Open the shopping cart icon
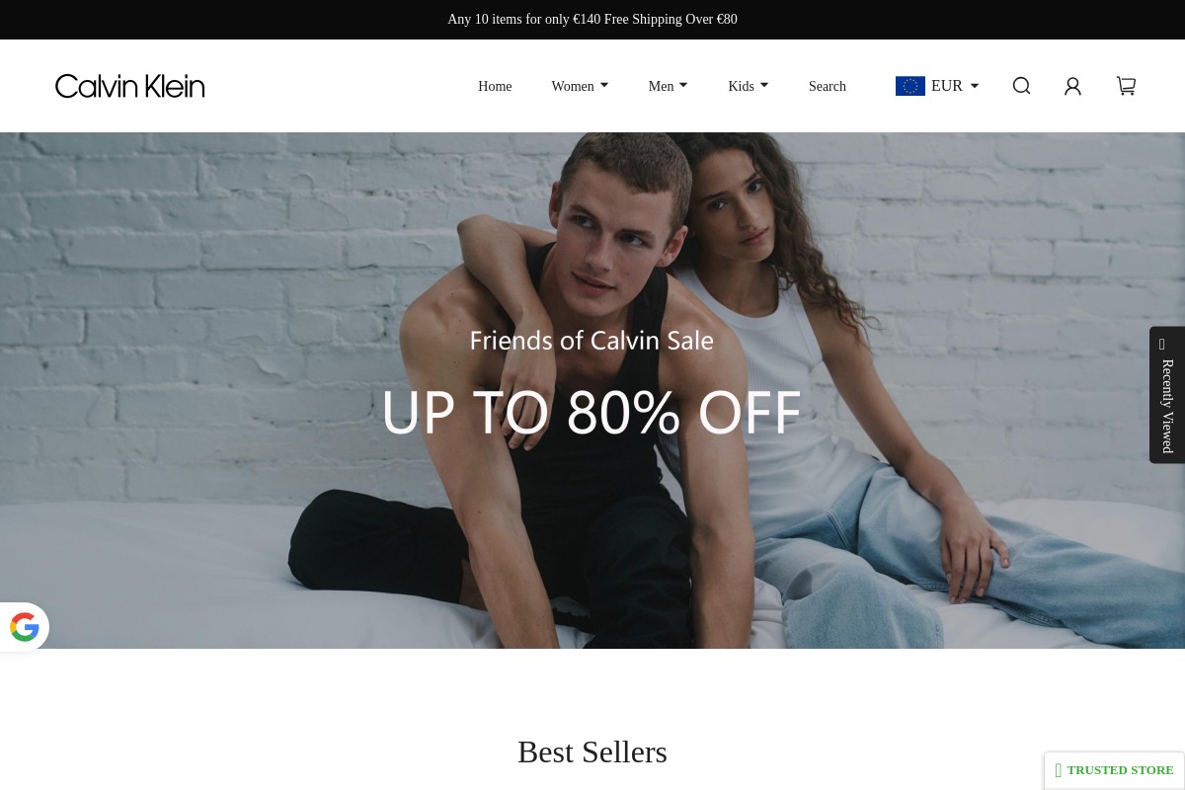The width and height of the screenshot is (1185, 790). point(1126,86)
